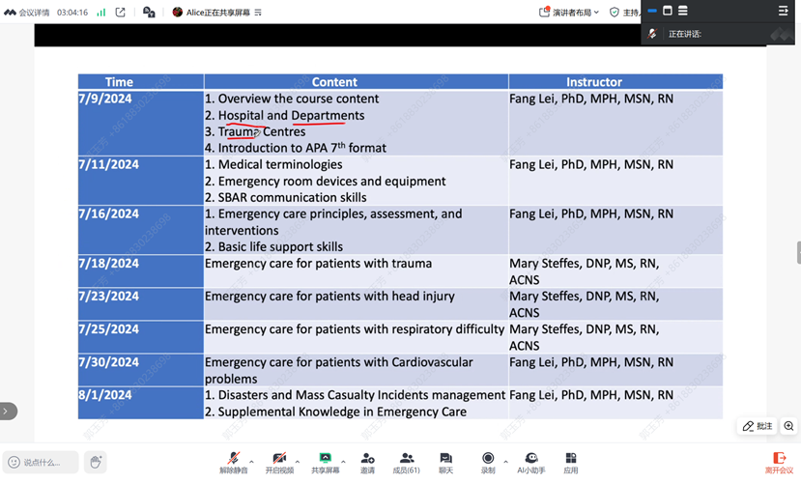Click the Leave Meeting (离开会议) button
801x483 pixels.
pos(779,462)
